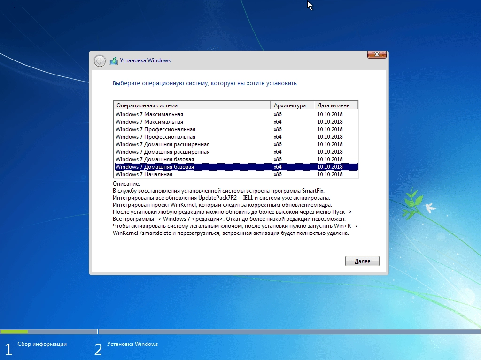Select Windows 7 Максимальная x86 row
Viewport: 481px width, 360px height.
pos(236,114)
